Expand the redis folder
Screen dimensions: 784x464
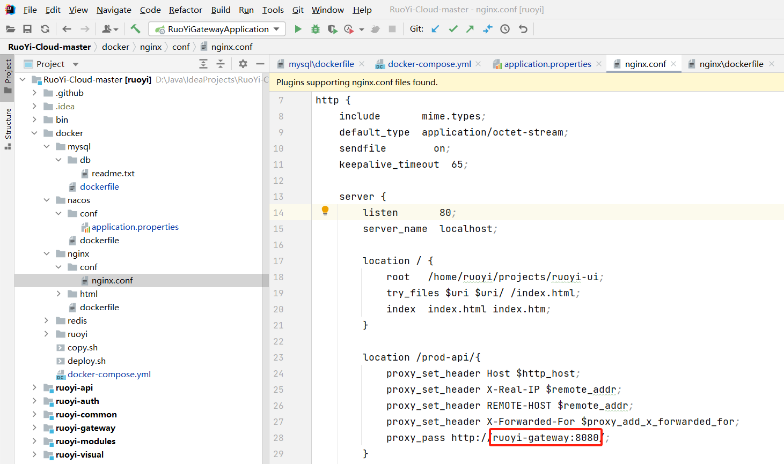tap(47, 320)
